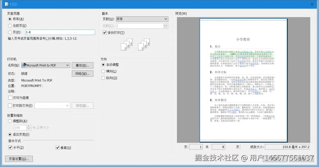Click the printer icon in the name box
319x167 pixels.
point(24,65)
